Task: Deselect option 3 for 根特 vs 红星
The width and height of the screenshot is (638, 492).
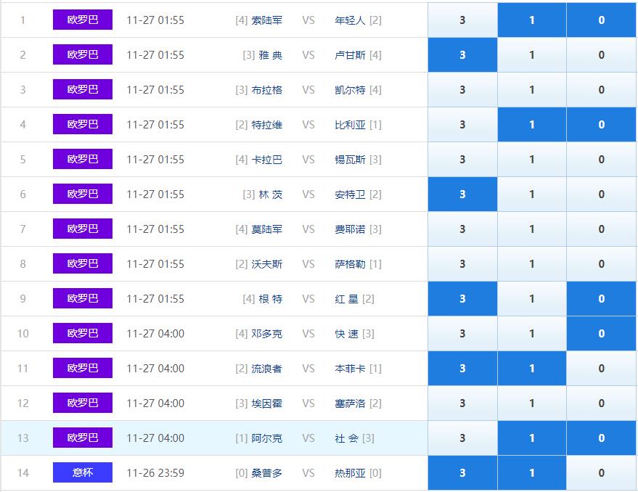Action: [462, 299]
